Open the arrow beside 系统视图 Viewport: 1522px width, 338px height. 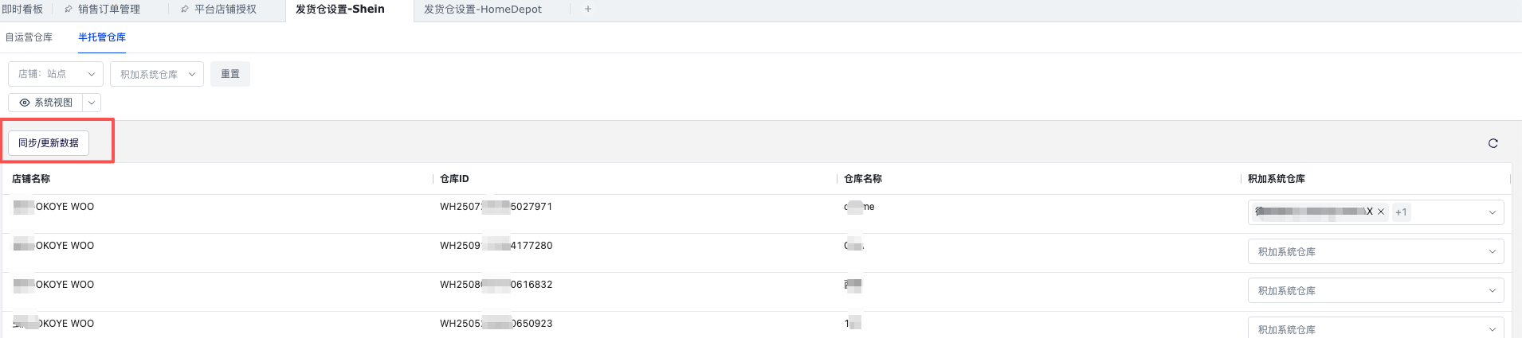pos(92,103)
